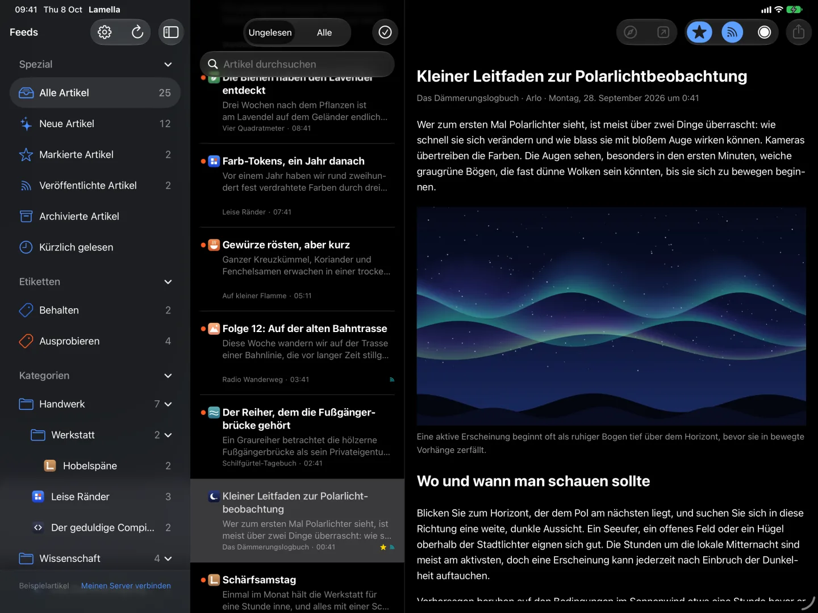Screen dimensions: 818x613
Task: Switch to the Ungelesen tab
Action: tap(270, 32)
